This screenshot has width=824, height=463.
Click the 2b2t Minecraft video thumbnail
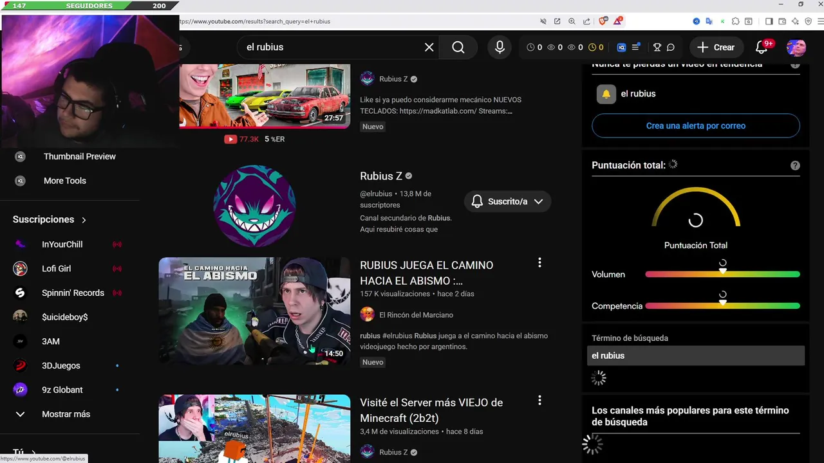click(254, 428)
